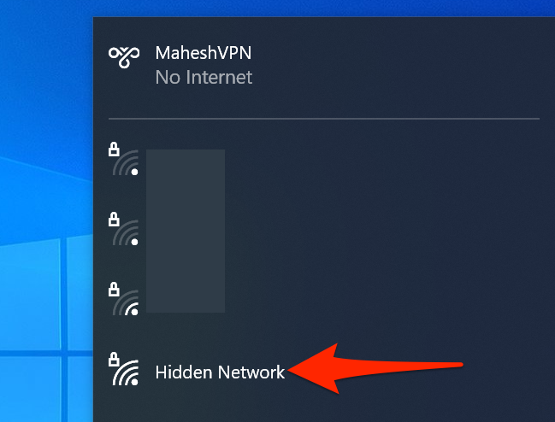
Task: Click the No Internet status text
Action: coord(204,78)
